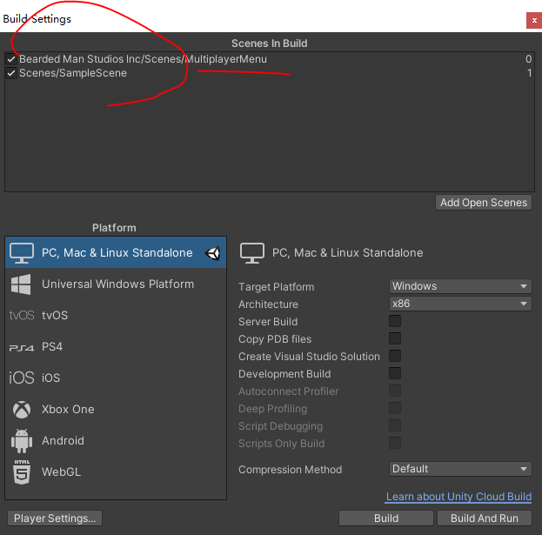The height and width of the screenshot is (535, 542).
Task: Enable Create Visual Studio Solution checkbox
Action: click(395, 356)
